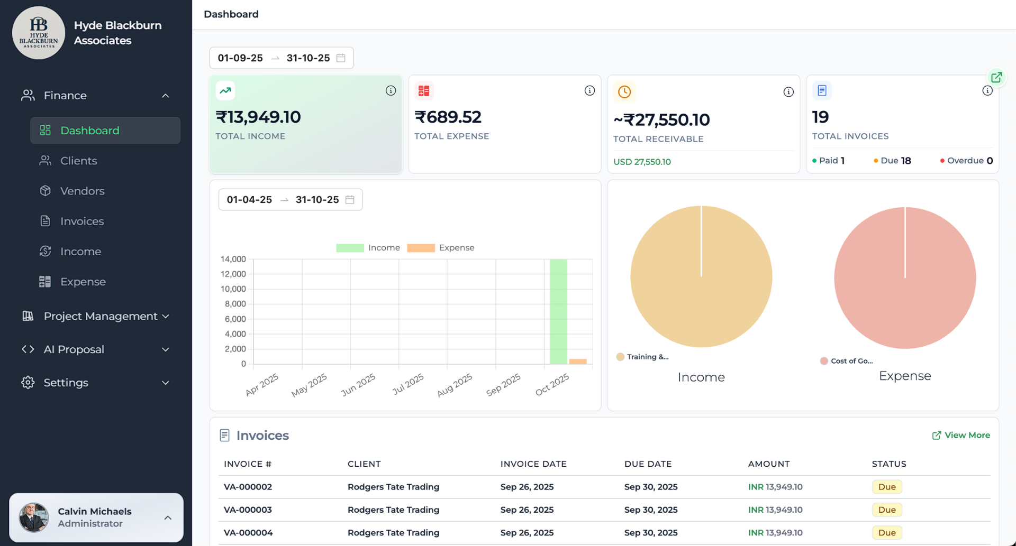Expand Calvin Michaels user menu
This screenshot has width=1016, height=546.
pos(167,517)
